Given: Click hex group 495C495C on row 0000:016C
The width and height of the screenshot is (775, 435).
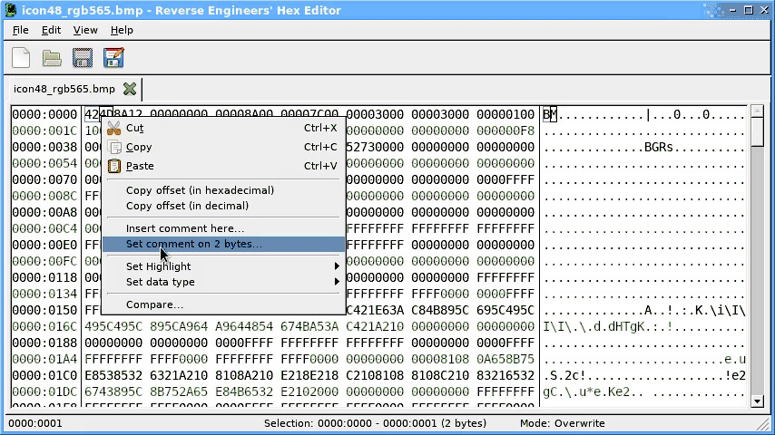Looking at the screenshot, I should pyautogui.click(x=113, y=326).
